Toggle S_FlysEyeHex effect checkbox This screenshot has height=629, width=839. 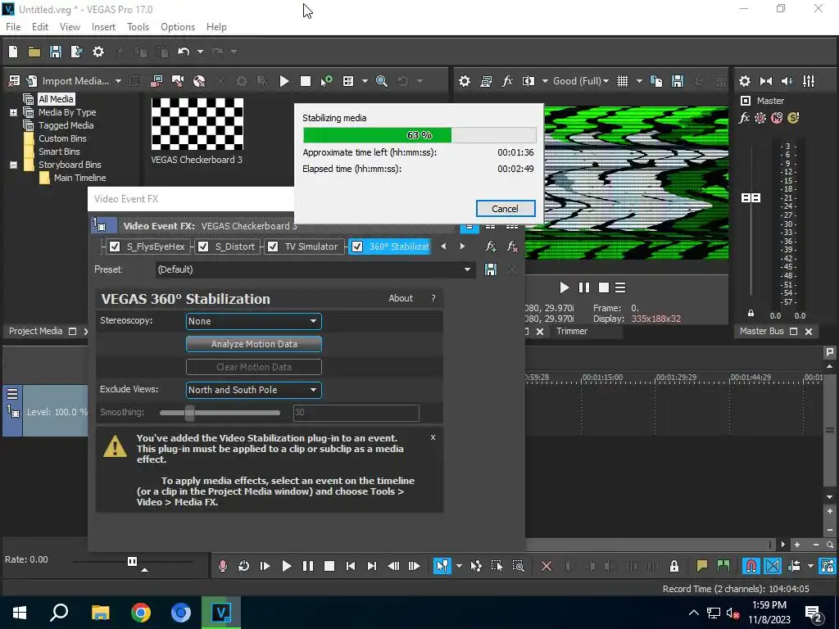coord(115,247)
